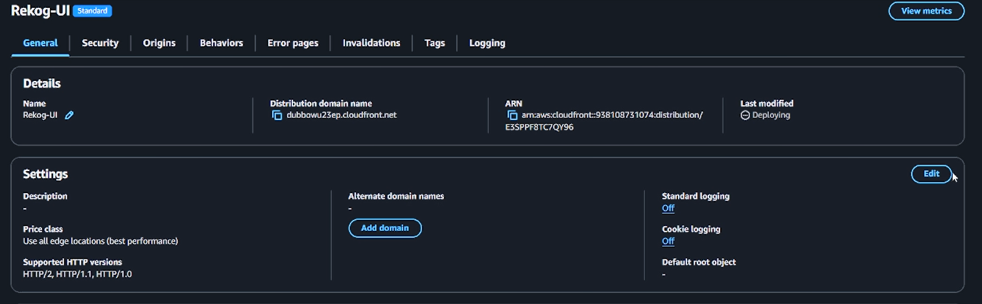Click the Default root object label
The width and height of the screenshot is (982, 304).
pos(699,263)
